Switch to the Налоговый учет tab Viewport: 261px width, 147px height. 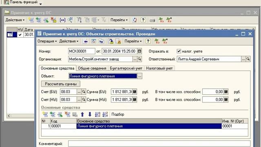[159, 68]
